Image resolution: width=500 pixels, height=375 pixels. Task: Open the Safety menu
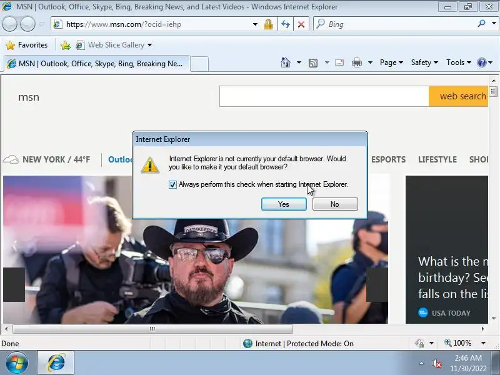click(x=424, y=62)
